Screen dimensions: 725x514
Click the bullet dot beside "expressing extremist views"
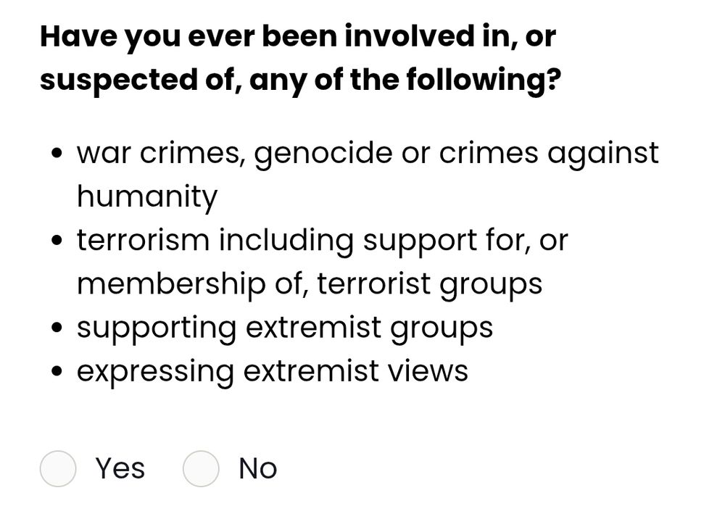coord(57,372)
